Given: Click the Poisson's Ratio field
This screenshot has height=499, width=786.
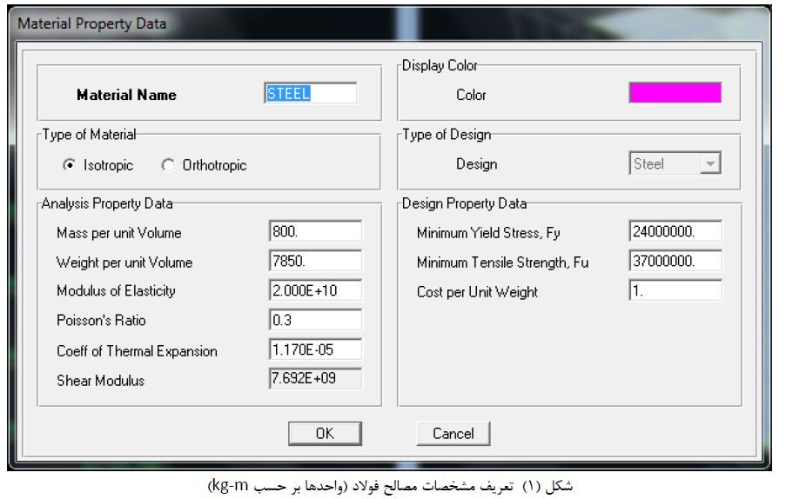Looking at the screenshot, I should click(315, 320).
